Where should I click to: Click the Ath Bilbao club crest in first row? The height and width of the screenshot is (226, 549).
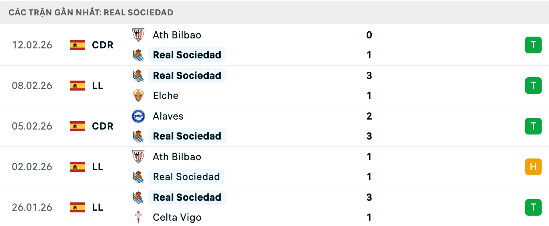(x=138, y=35)
